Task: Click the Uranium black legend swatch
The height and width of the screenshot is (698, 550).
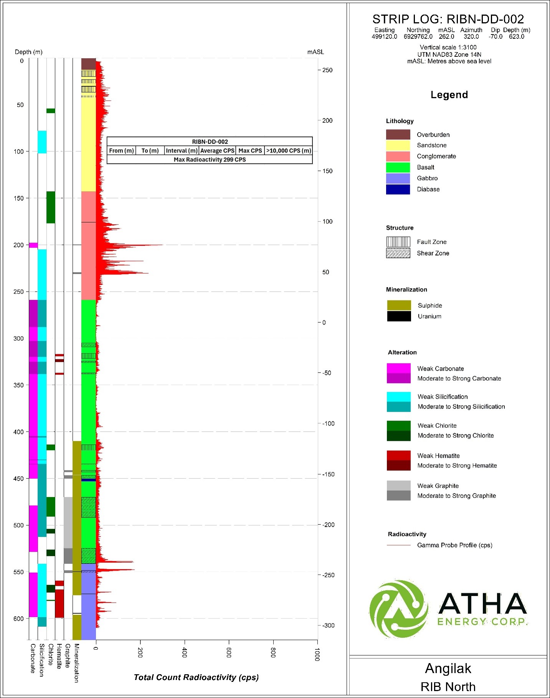Action: (x=399, y=316)
